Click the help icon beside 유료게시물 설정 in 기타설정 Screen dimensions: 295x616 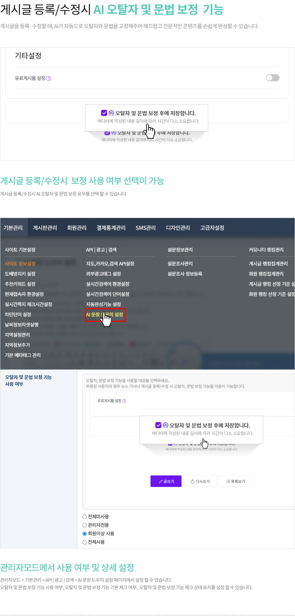point(49,79)
